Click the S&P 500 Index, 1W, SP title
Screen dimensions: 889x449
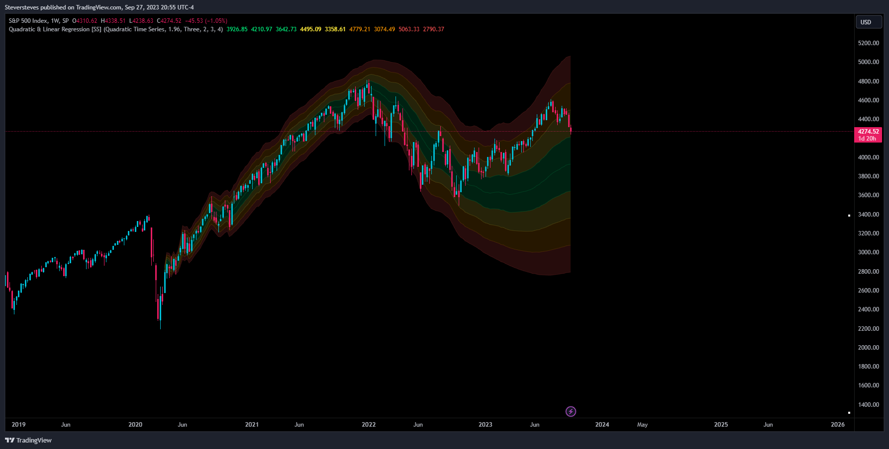pos(39,21)
